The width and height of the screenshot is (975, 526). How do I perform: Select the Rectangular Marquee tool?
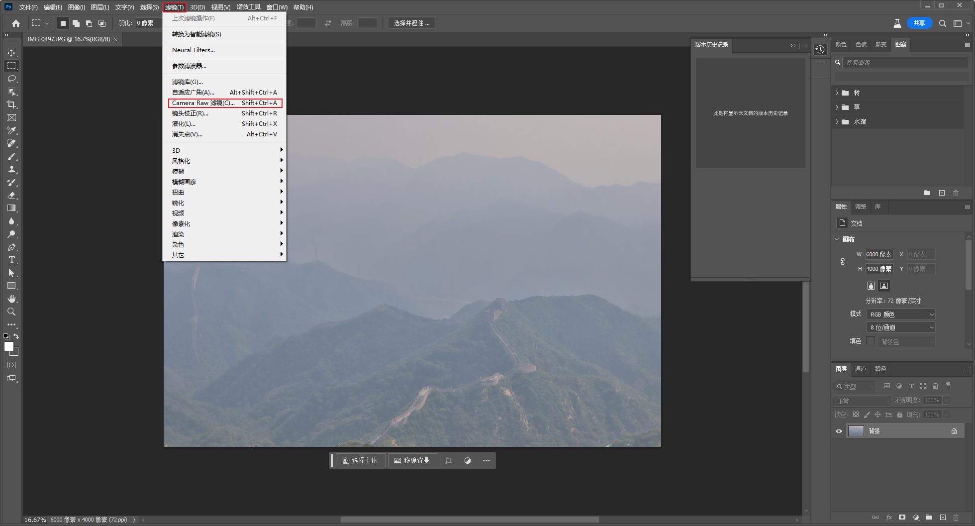click(11, 66)
